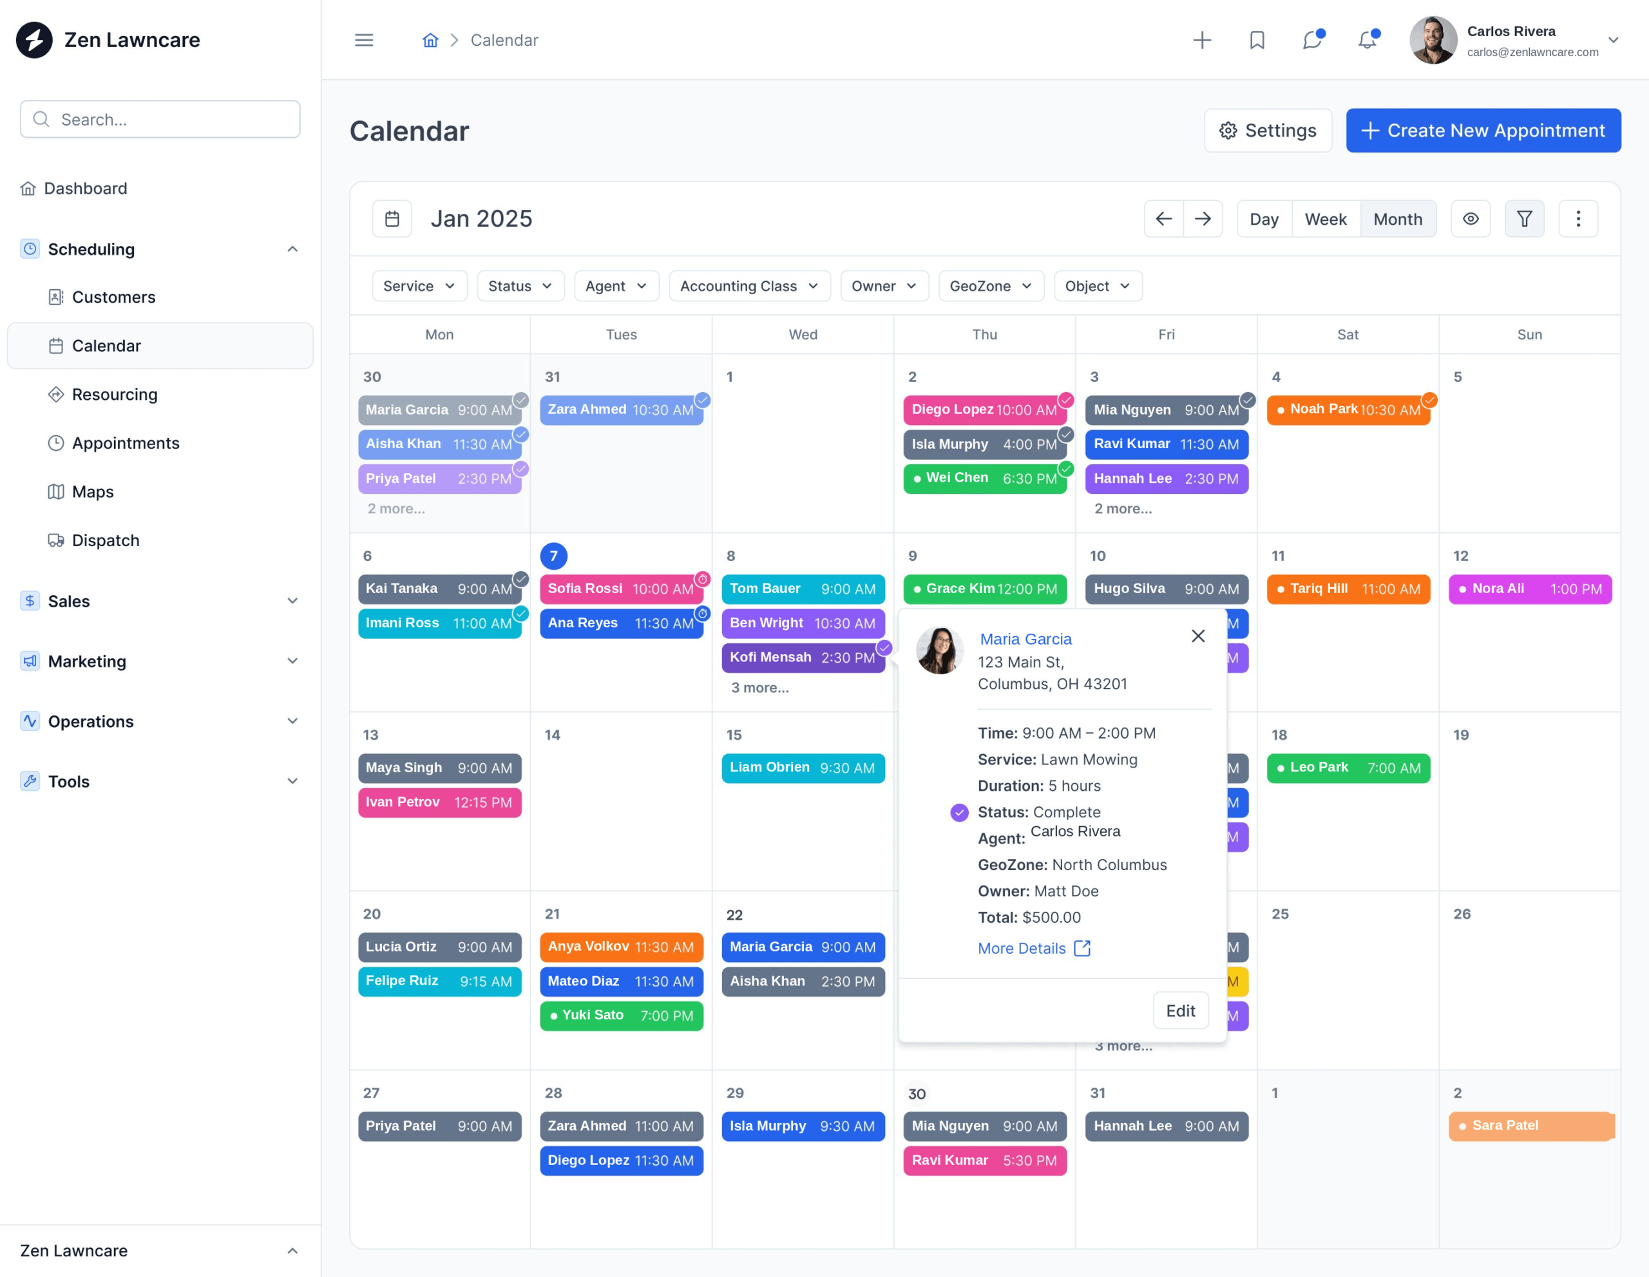This screenshot has height=1277, width=1649.
Task: Go to home via breadcrumb icon
Action: pos(430,40)
